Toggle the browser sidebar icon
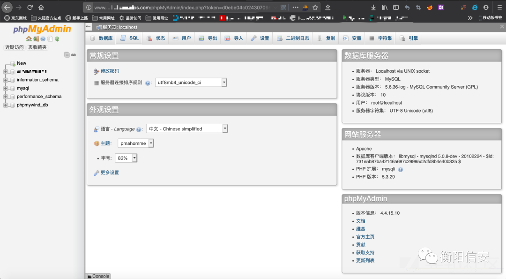Viewport: 506px width, 279px height. [396, 7]
